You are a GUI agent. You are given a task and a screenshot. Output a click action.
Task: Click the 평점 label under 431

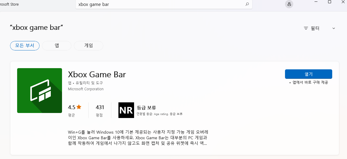point(99,115)
